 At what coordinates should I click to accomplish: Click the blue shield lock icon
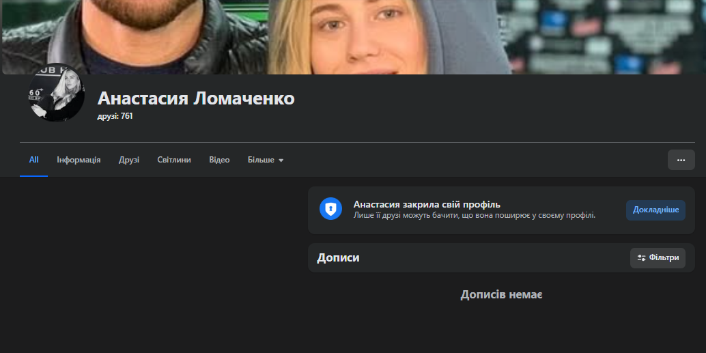coord(330,209)
